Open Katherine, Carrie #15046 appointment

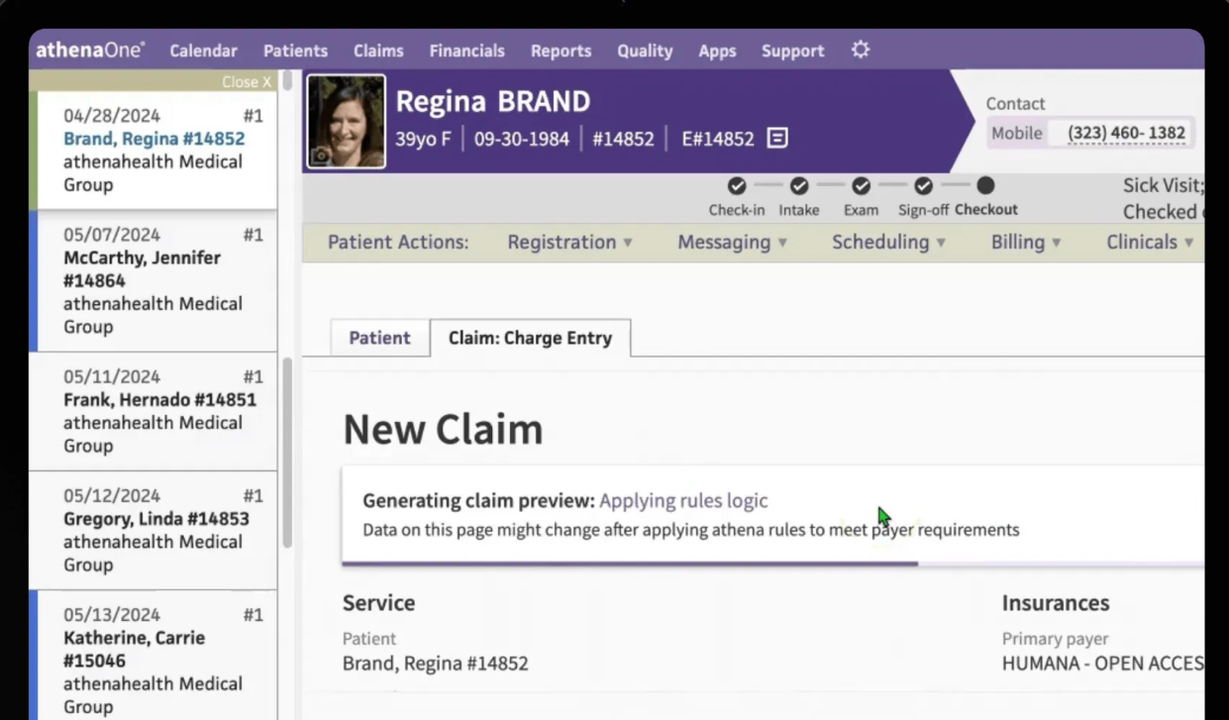pos(154,656)
